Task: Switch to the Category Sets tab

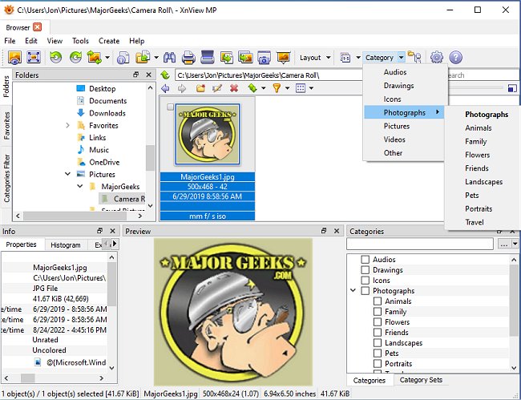Action: click(422, 380)
